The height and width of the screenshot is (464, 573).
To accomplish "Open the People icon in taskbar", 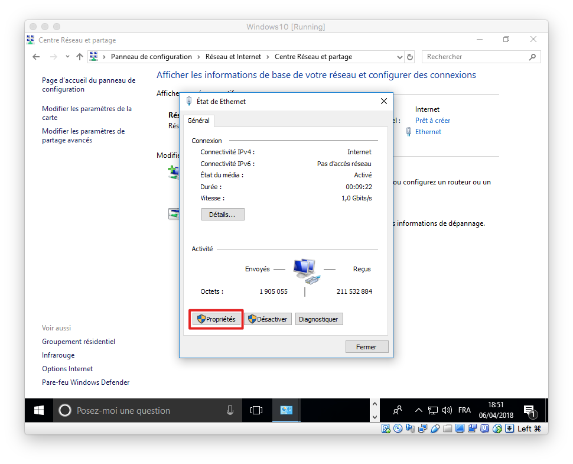I will coord(398,410).
